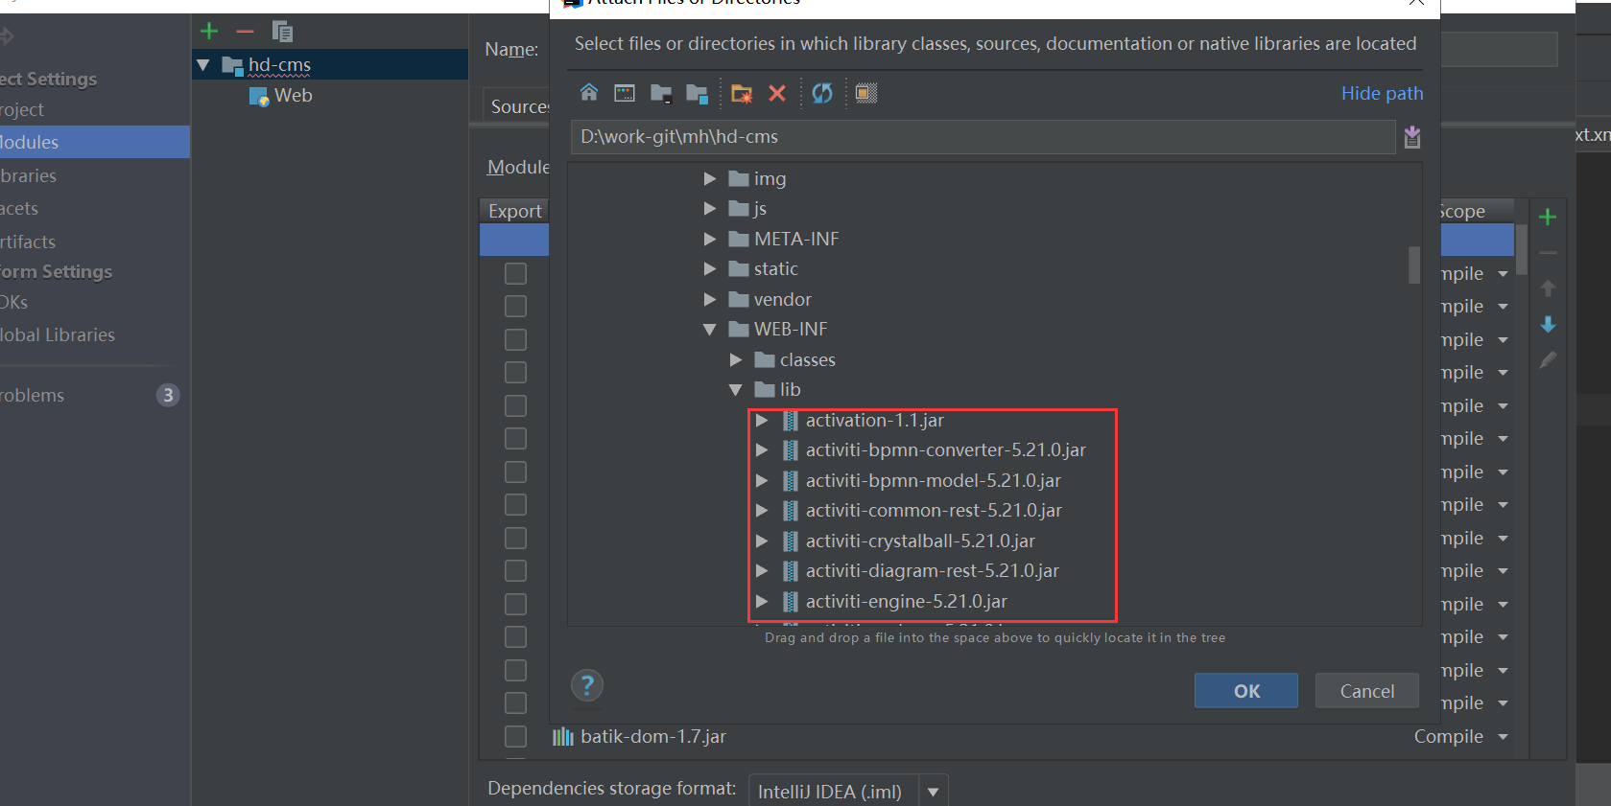Open the recent path history icon
This screenshot has height=806, width=1611.
click(1411, 137)
